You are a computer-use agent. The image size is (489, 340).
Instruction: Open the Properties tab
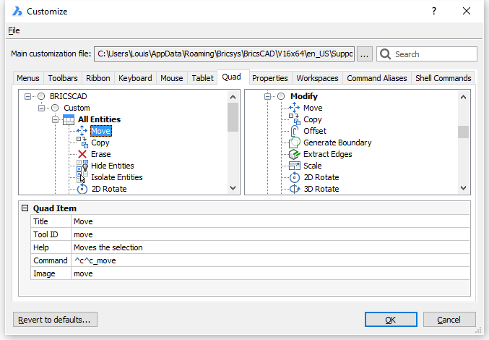(x=269, y=78)
